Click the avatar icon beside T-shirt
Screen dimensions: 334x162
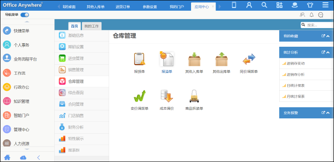(x=295, y=5)
